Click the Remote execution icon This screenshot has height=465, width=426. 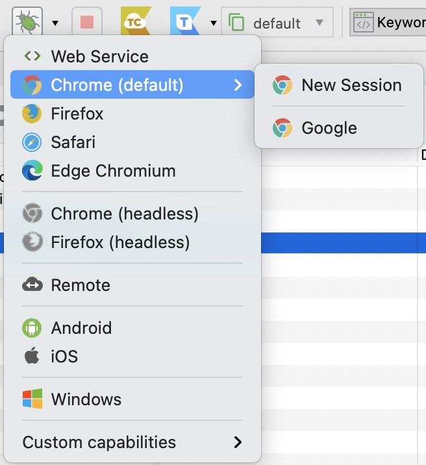coord(31,285)
